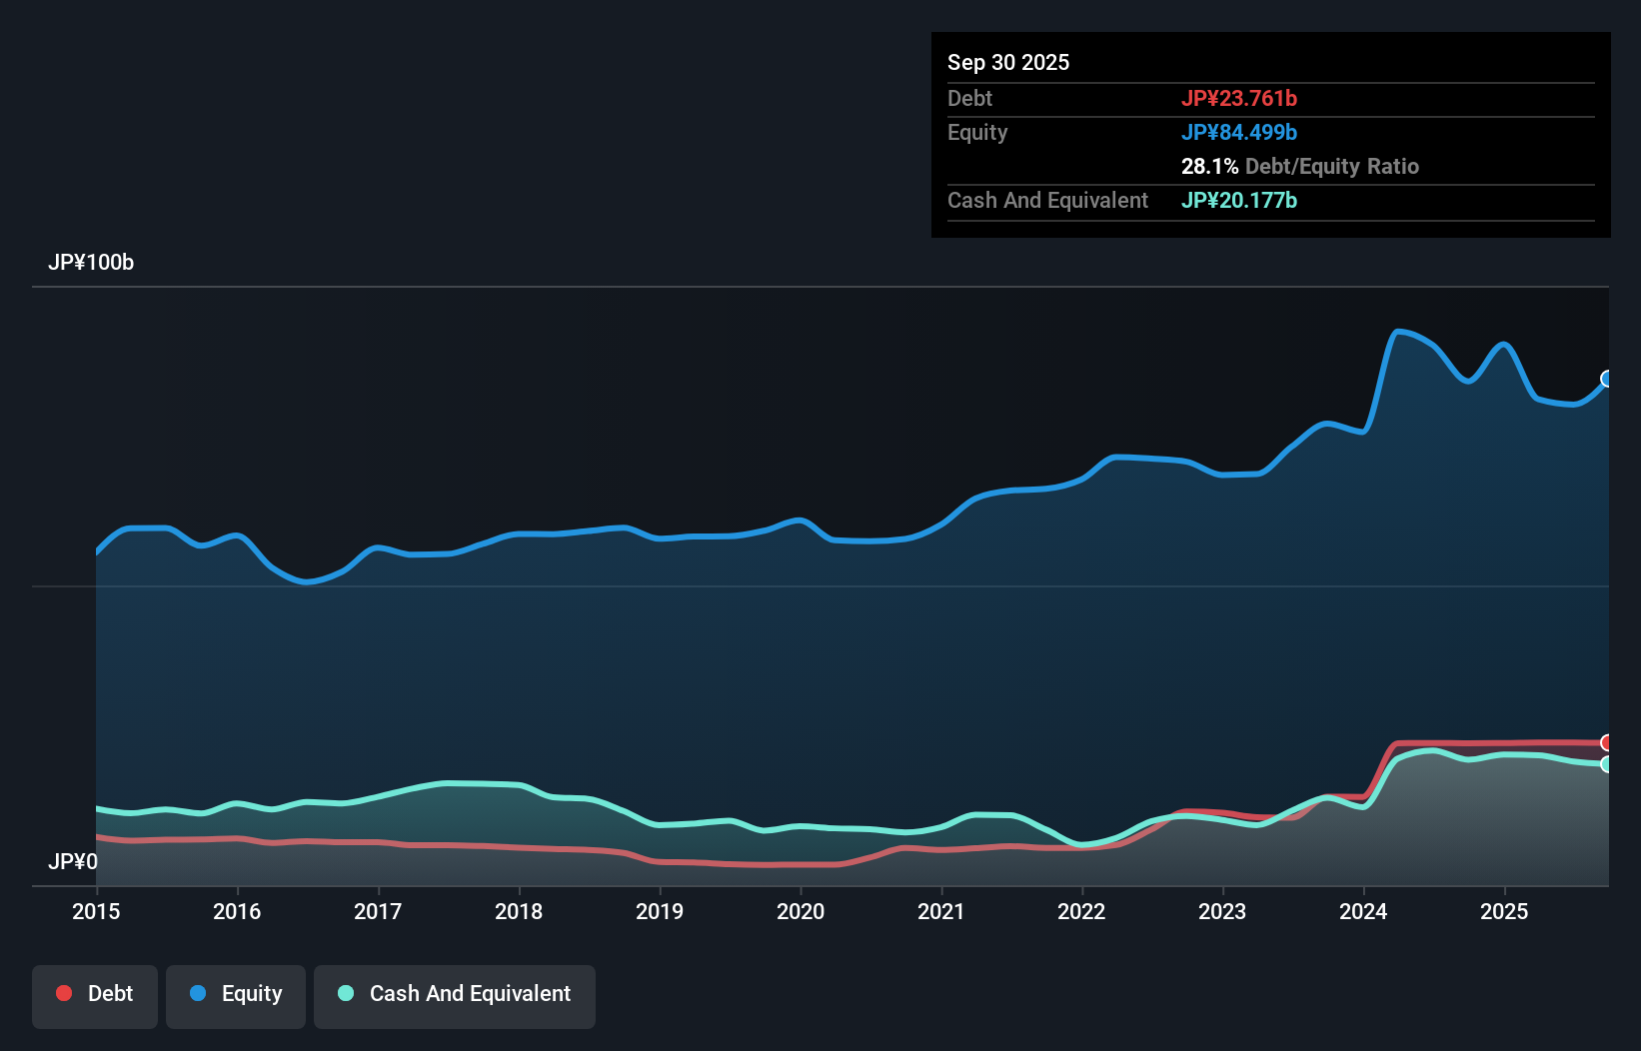The image size is (1641, 1051).
Task: Select the 2020 year label
Action: tap(801, 912)
